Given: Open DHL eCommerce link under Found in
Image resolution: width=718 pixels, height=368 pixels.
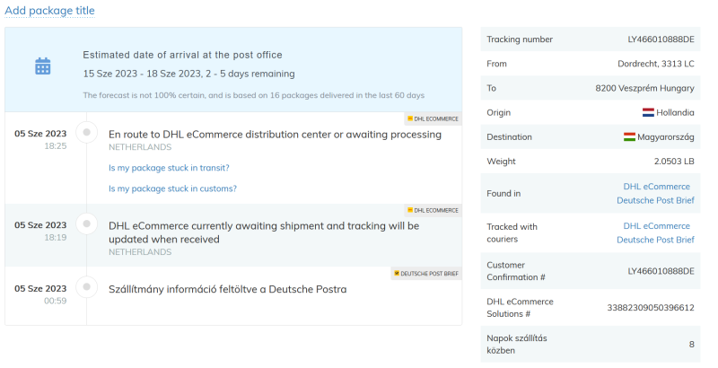Looking at the screenshot, I should pos(656,187).
